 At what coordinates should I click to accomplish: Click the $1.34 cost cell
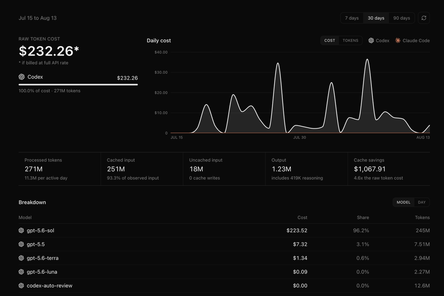[300, 258]
